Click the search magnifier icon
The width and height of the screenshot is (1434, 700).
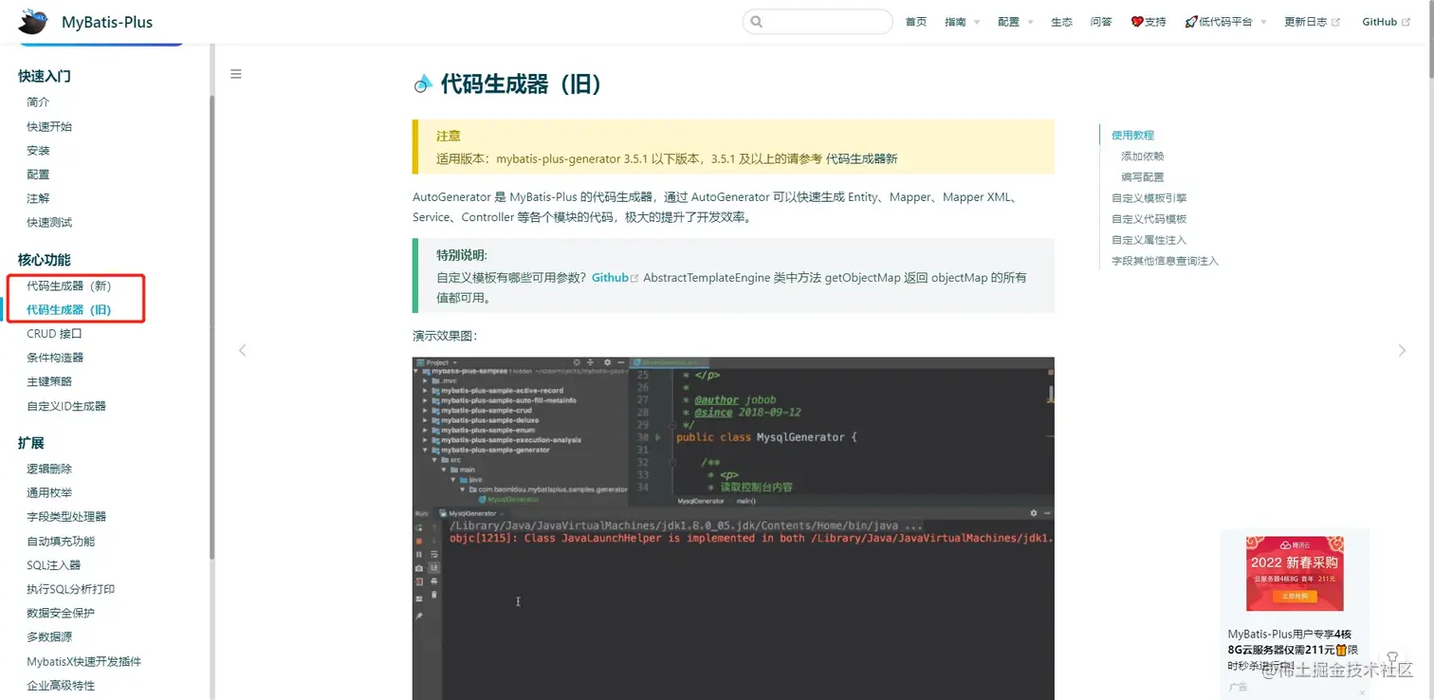point(757,22)
